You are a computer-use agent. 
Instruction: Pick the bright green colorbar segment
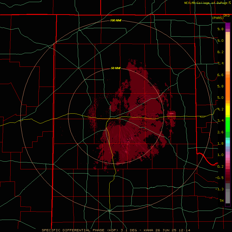[228, 125]
